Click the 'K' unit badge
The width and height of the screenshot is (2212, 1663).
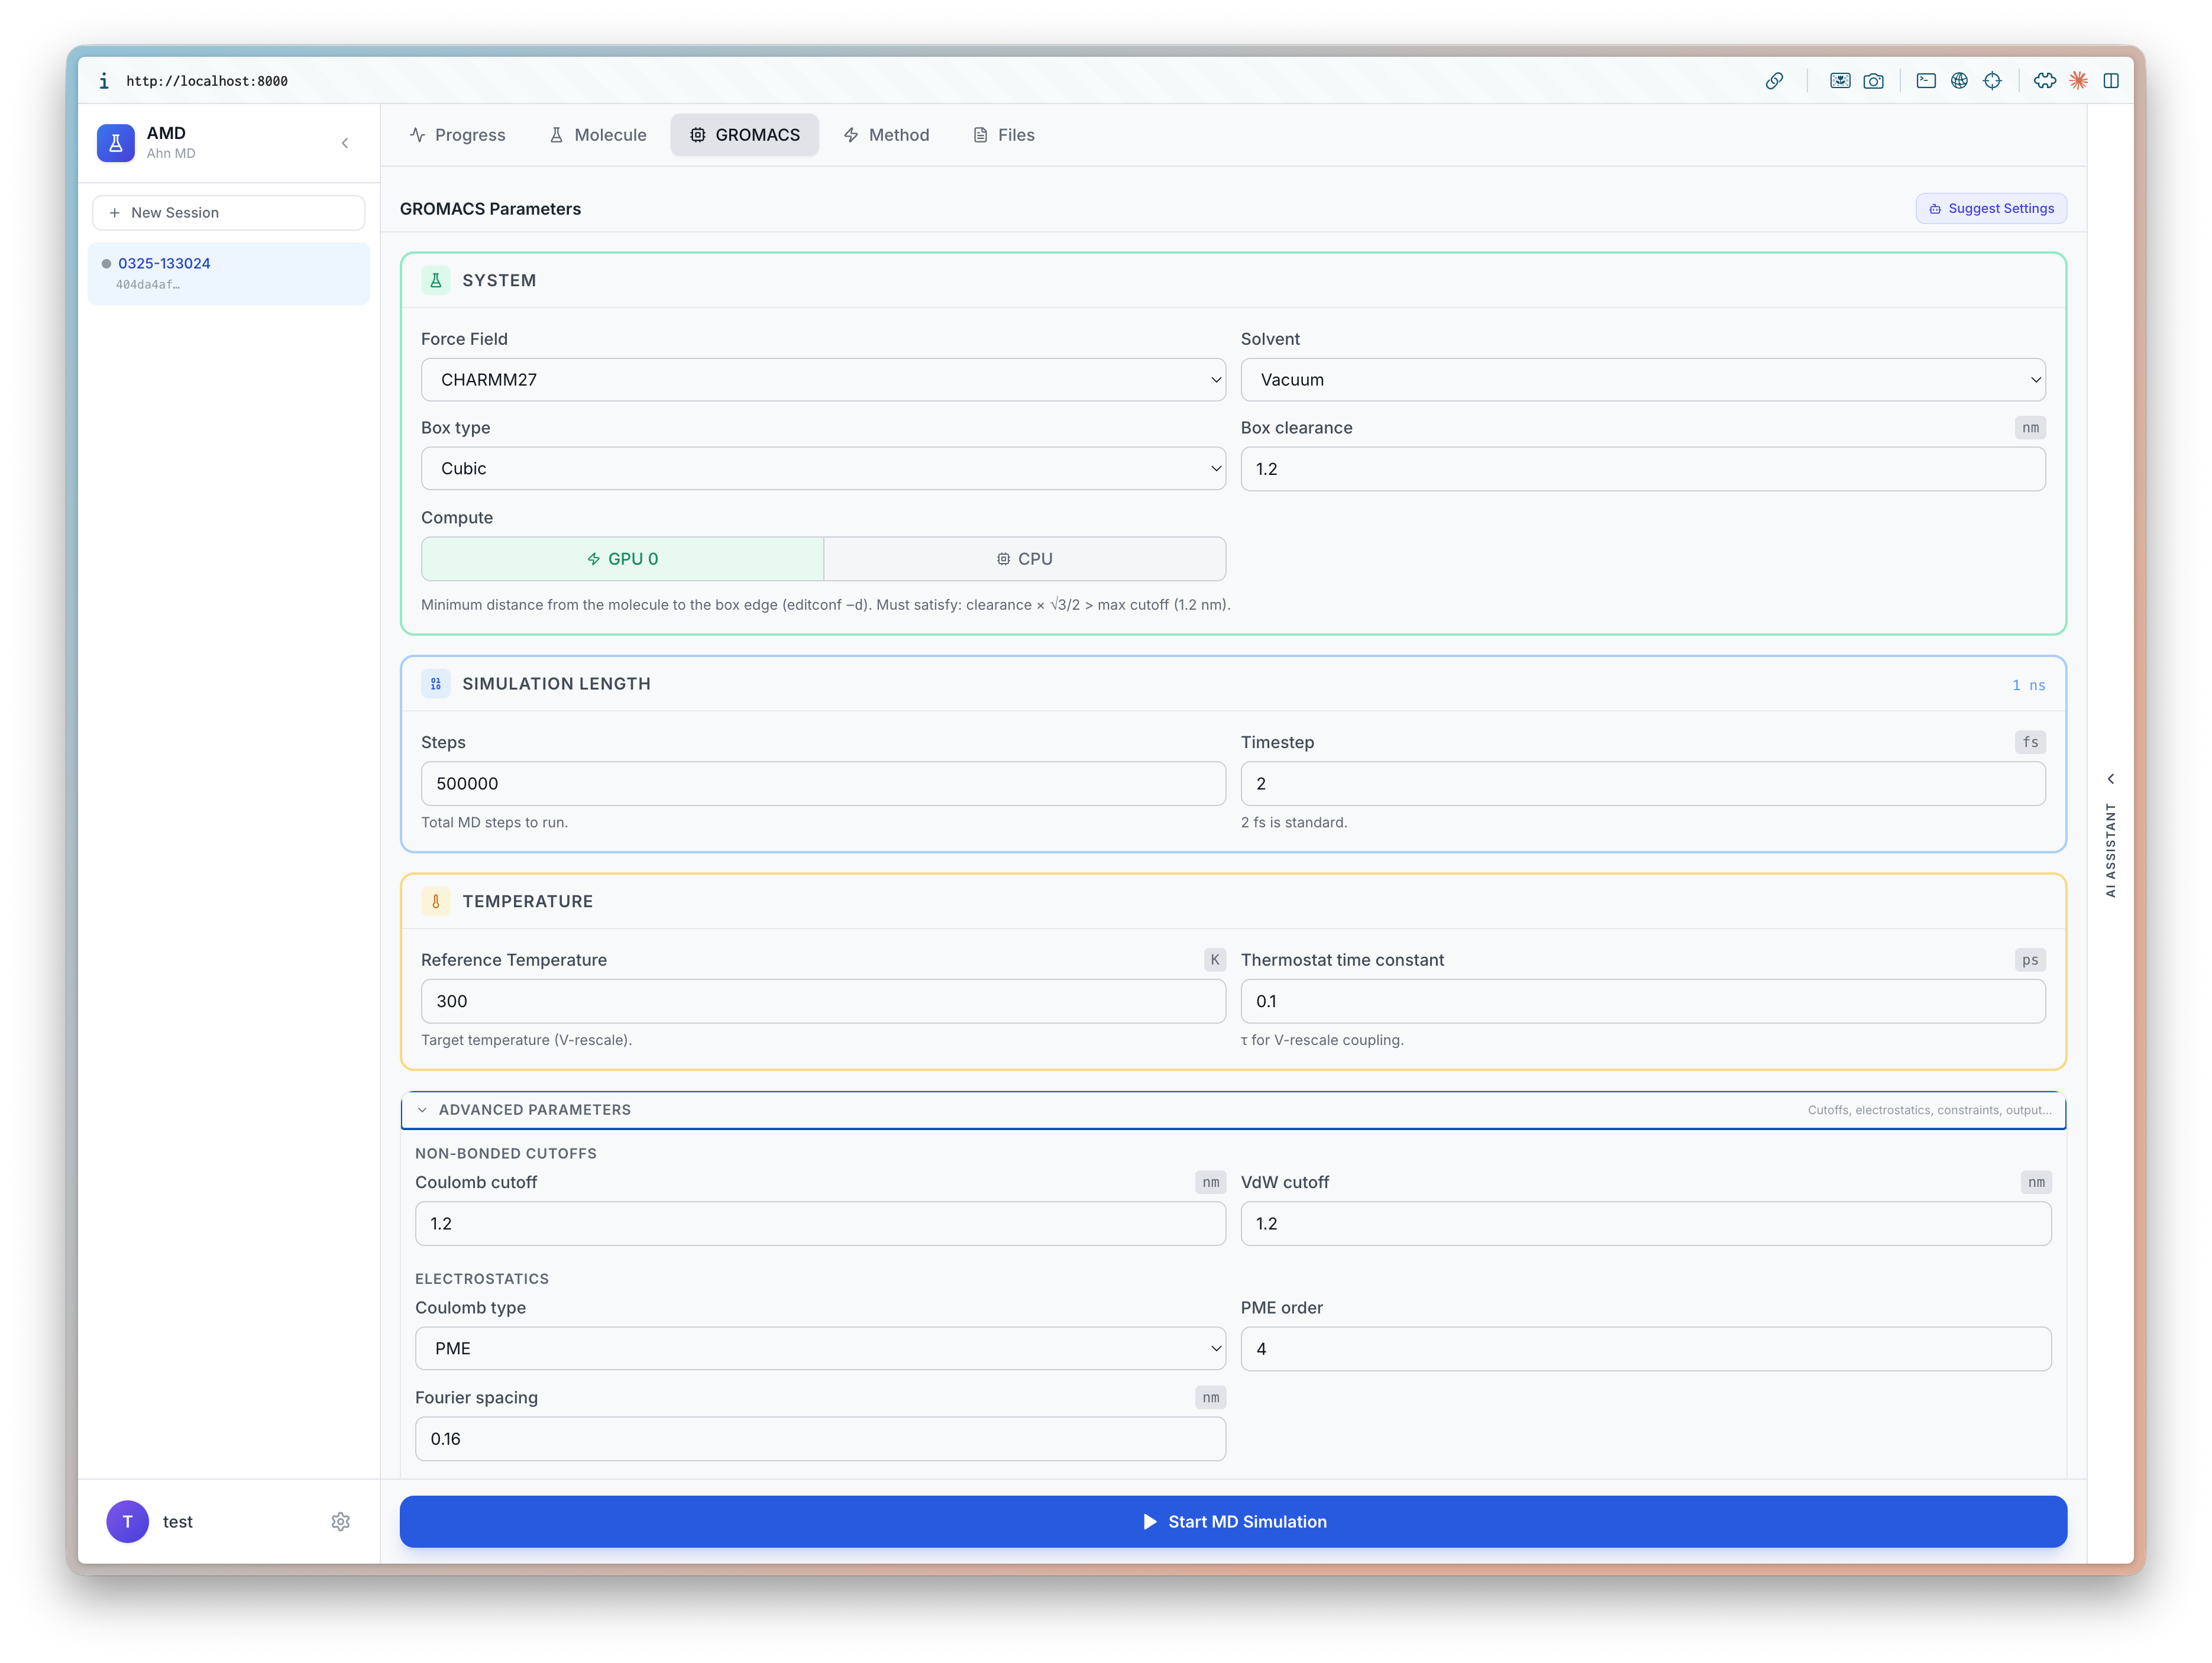point(1215,960)
